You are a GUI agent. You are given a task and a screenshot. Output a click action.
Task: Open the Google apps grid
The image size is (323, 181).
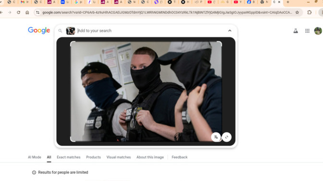(307, 31)
